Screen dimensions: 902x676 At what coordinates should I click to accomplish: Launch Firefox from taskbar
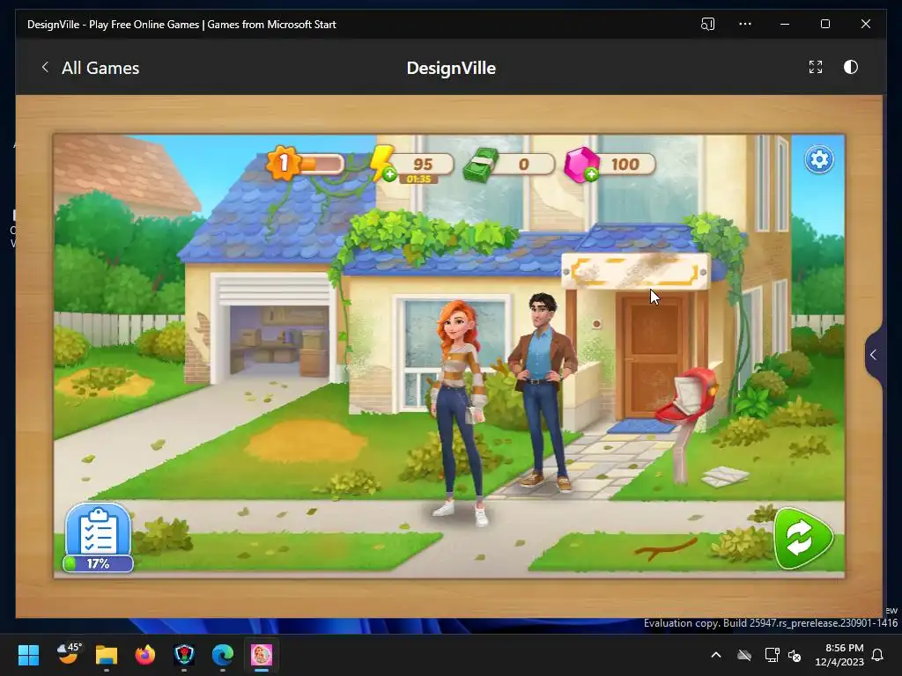(x=145, y=655)
